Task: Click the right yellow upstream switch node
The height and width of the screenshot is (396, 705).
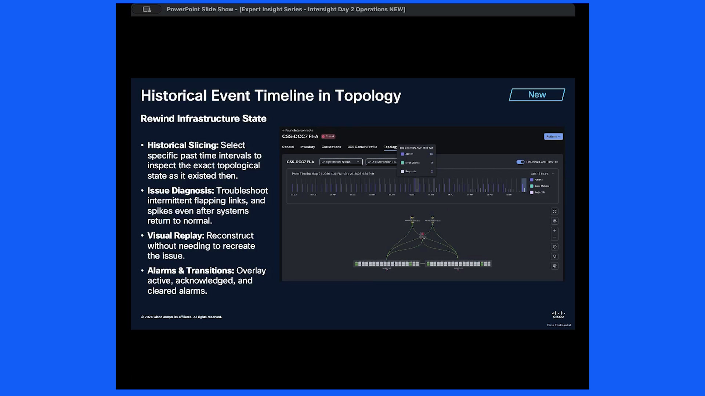Action: pos(433,218)
